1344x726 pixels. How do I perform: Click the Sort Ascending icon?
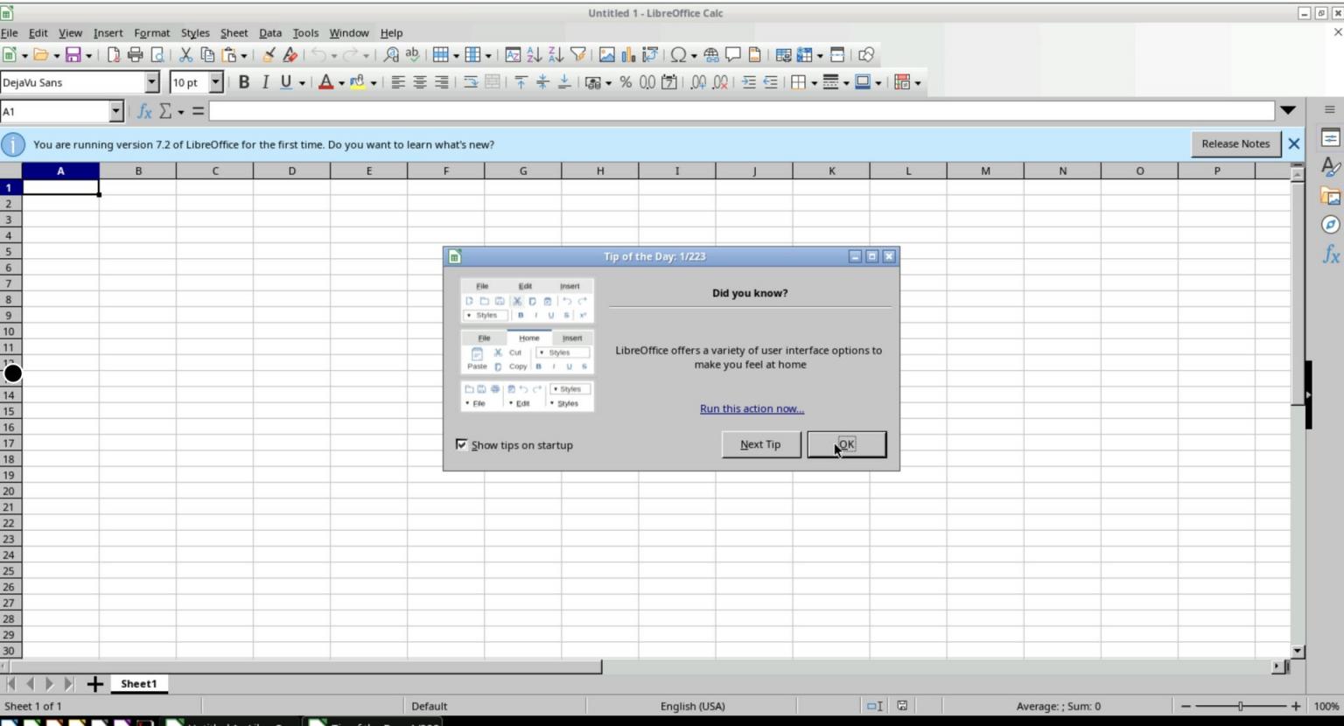pos(534,55)
